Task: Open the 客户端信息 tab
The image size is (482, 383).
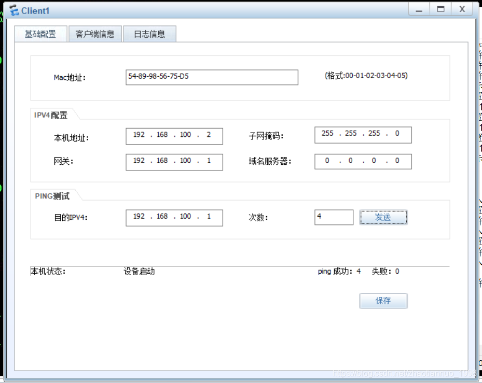Action: (x=95, y=34)
